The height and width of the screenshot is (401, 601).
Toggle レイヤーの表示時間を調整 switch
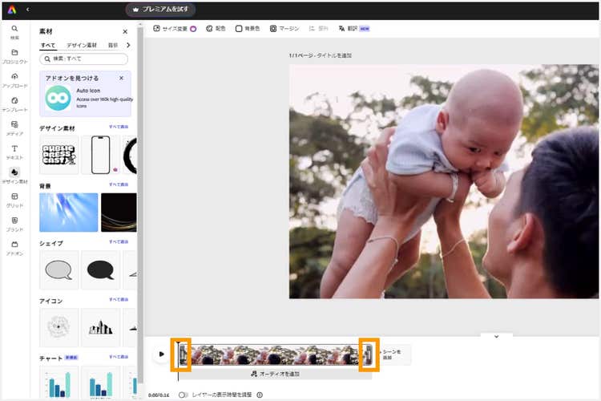184,395
